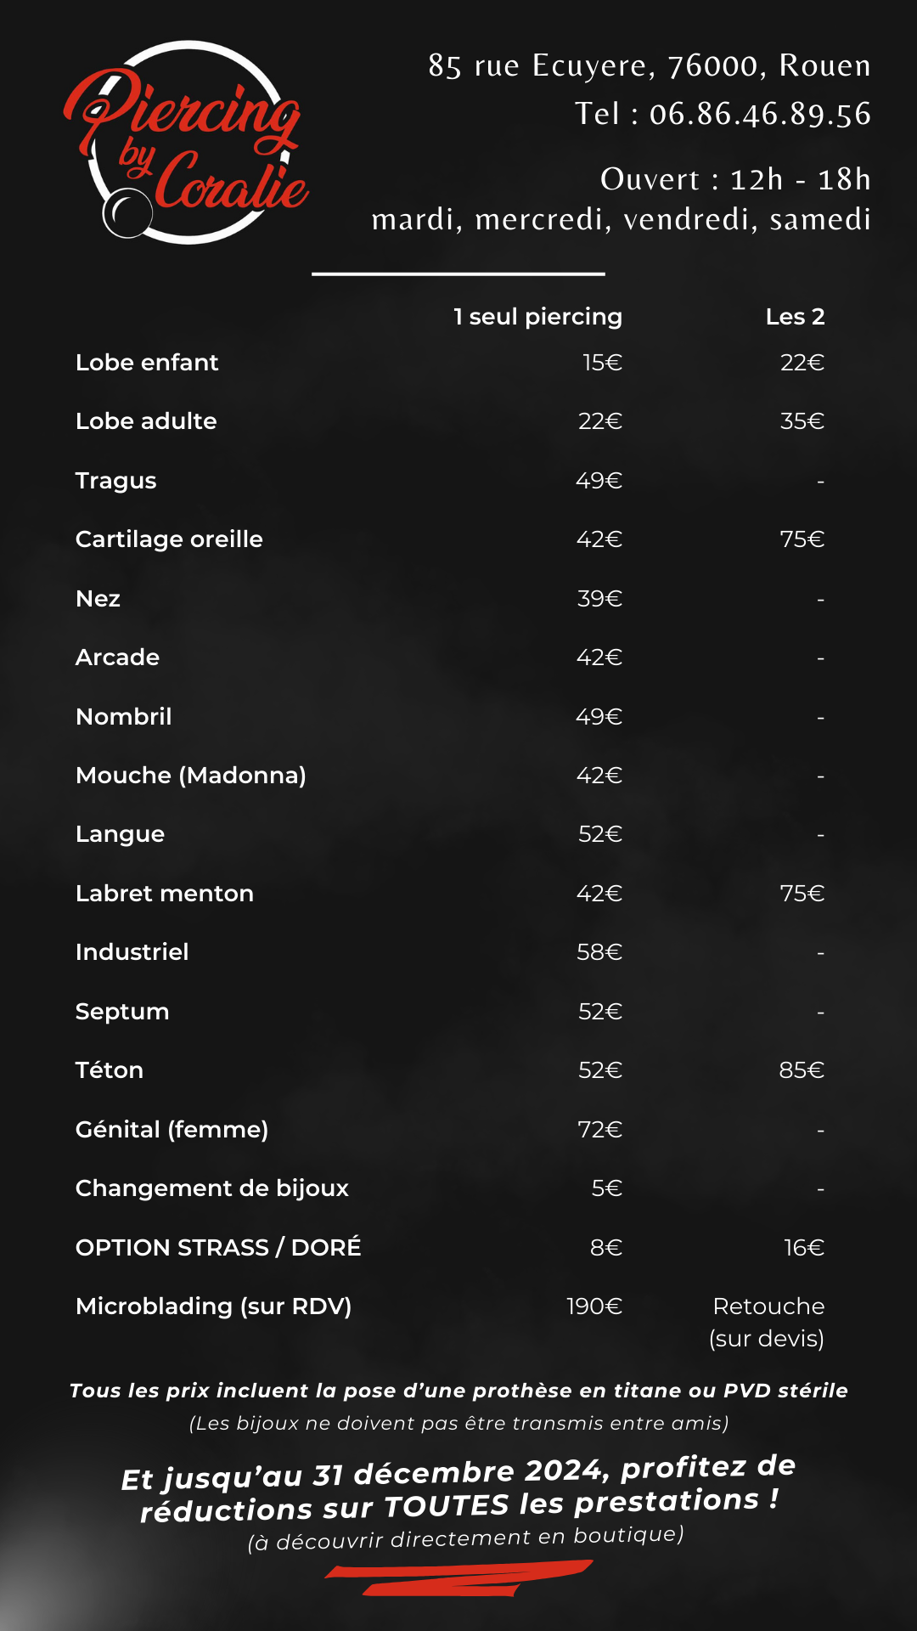
Task: Tap the phone number 06.86.46.89.56
Action: (760, 114)
